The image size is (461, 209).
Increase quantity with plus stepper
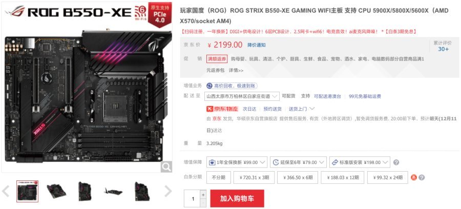click(203, 194)
